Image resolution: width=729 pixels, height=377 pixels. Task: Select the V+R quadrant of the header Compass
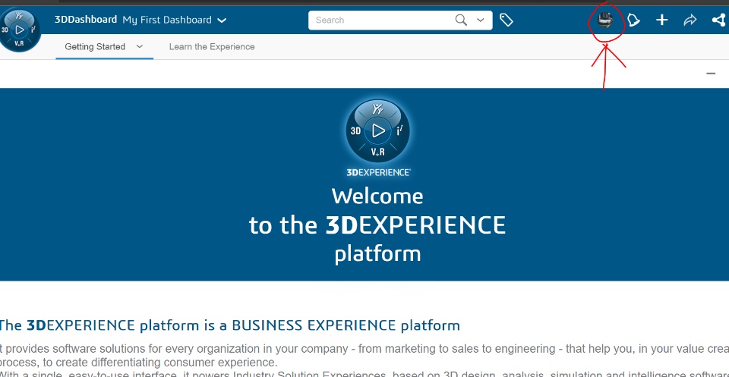pyautogui.click(x=21, y=45)
